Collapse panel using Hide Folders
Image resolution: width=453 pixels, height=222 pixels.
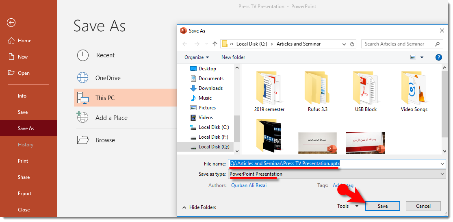tap(199, 207)
